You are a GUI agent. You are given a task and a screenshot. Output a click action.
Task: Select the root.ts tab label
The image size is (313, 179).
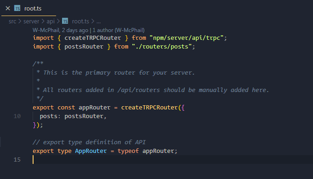33,9
